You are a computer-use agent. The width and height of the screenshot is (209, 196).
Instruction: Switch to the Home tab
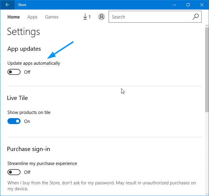point(14,17)
